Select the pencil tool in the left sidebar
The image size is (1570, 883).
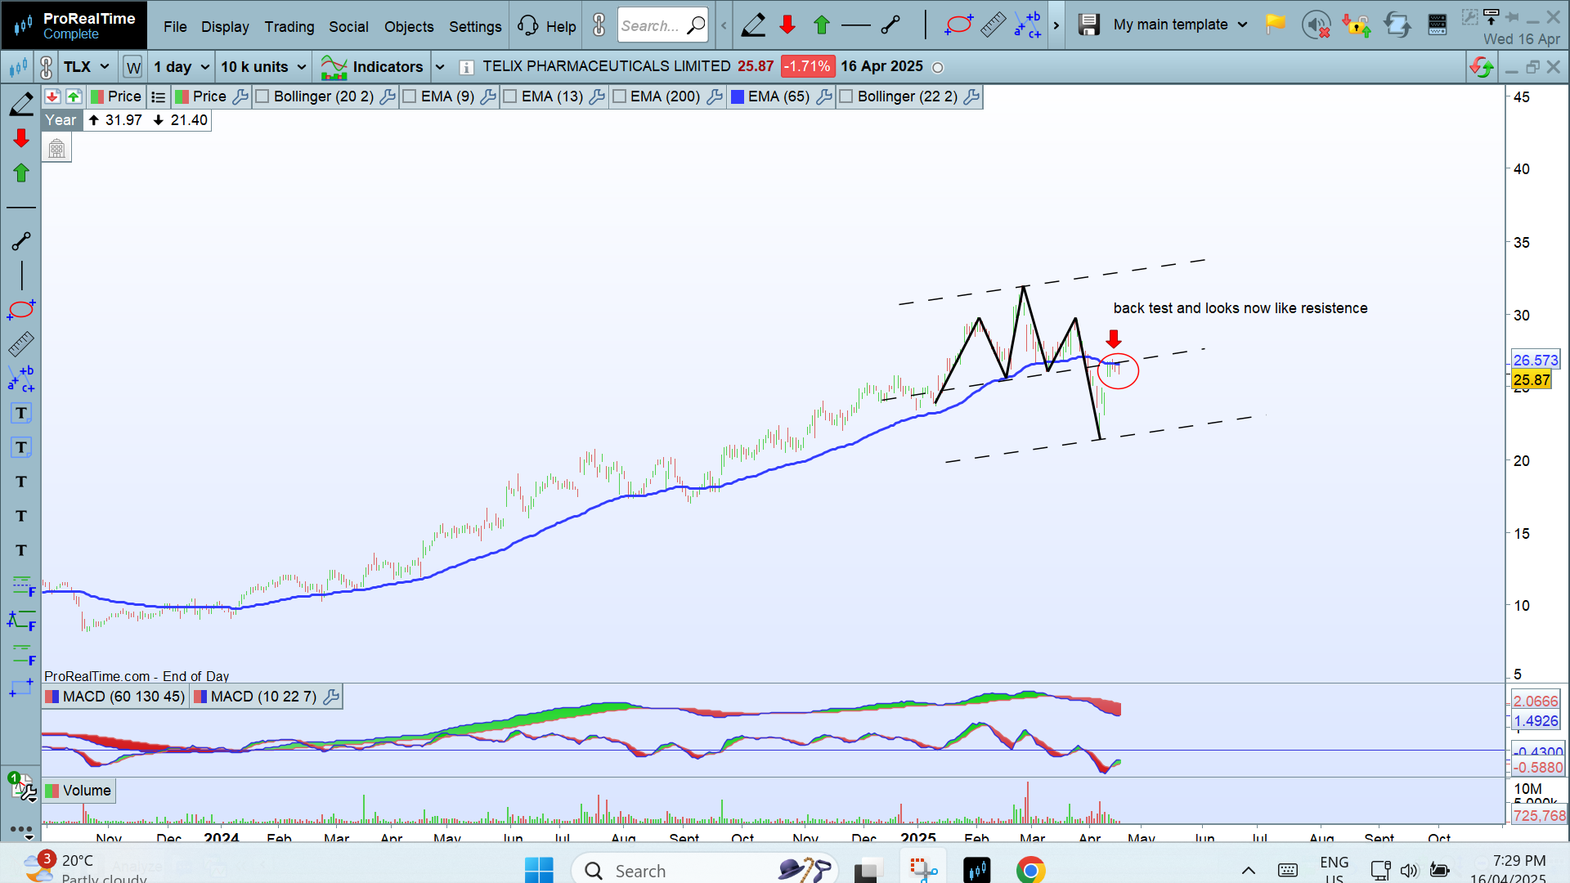21,104
